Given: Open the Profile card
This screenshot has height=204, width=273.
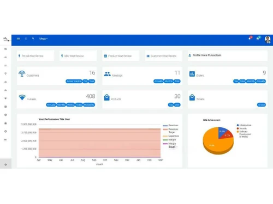Looking at the screenshot, I should (x=228, y=55).
